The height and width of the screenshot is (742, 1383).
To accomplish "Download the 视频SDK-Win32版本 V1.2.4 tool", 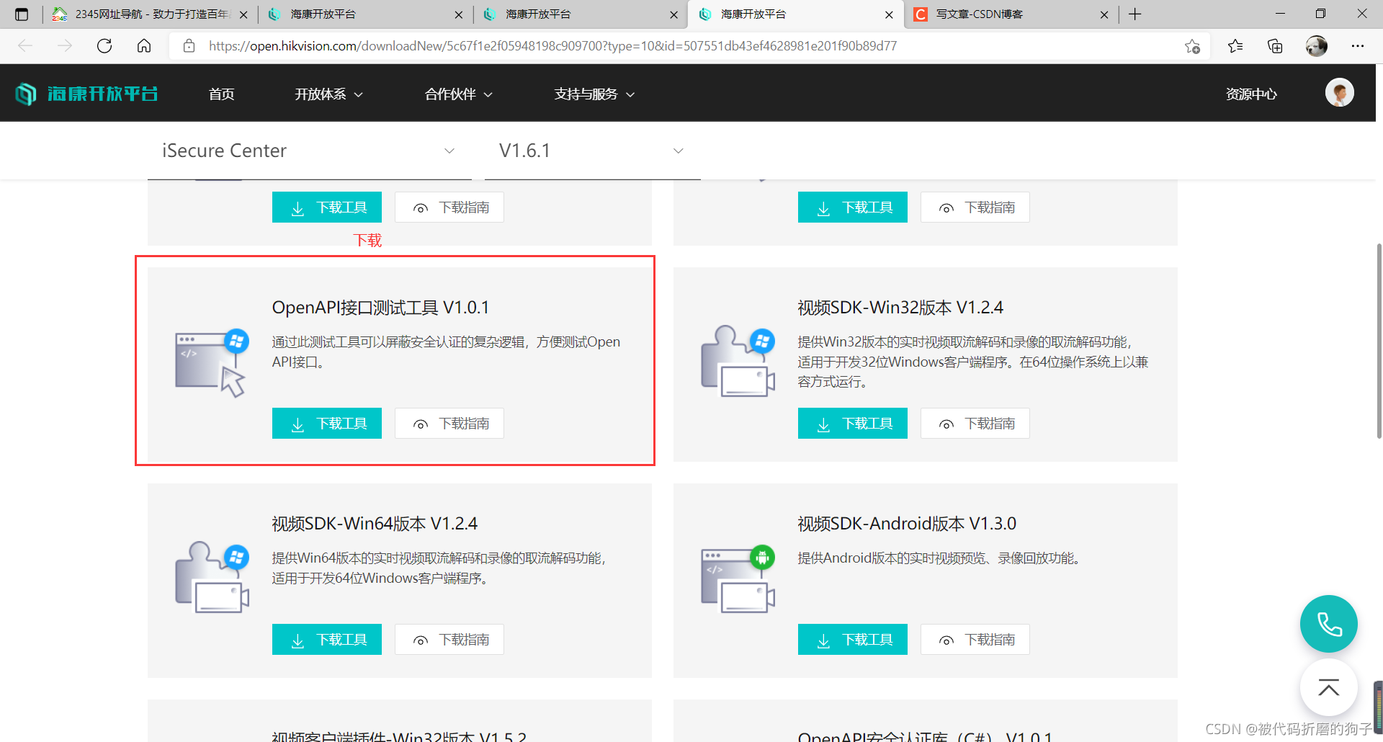I will point(853,424).
